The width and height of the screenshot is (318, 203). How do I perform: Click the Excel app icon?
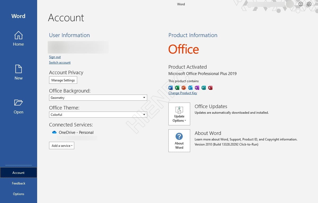coord(177,88)
